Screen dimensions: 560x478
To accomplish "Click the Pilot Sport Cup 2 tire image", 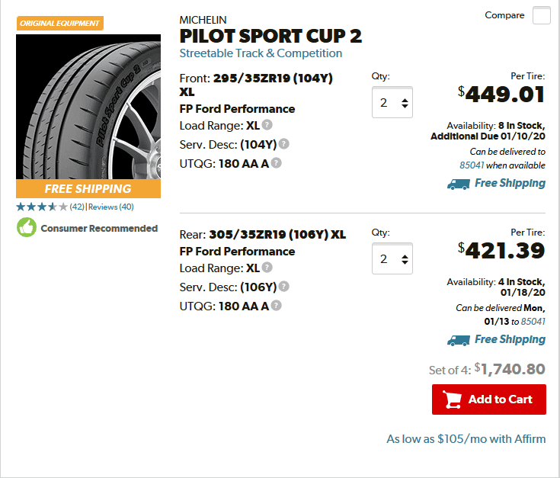I will click(88, 107).
